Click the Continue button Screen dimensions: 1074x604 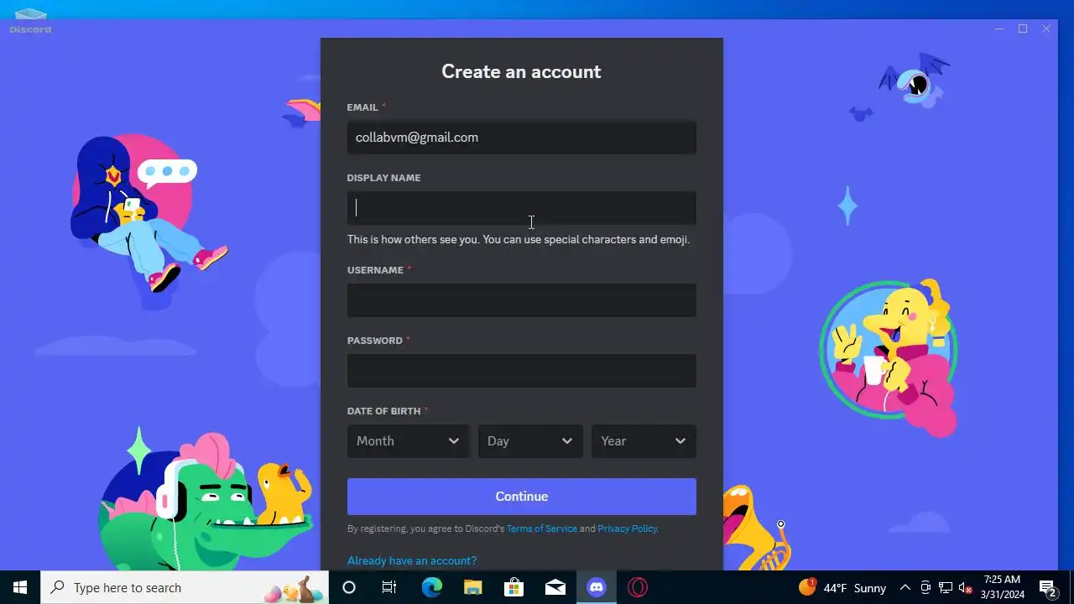click(x=521, y=497)
